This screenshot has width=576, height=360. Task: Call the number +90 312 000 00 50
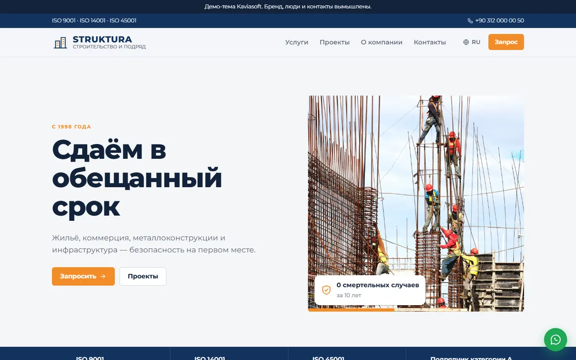coord(495,21)
